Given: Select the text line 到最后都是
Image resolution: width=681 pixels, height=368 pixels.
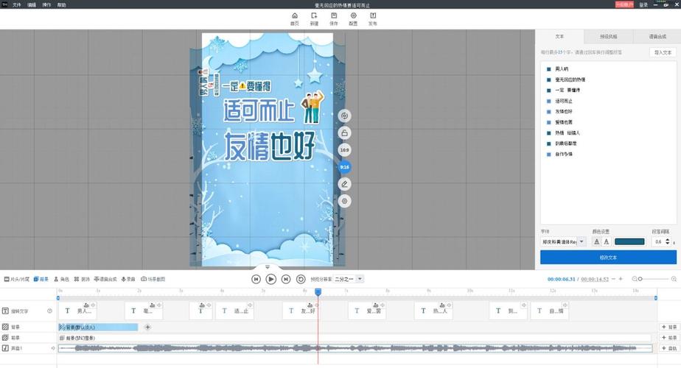Looking at the screenshot, I should (x=566, y=144).
